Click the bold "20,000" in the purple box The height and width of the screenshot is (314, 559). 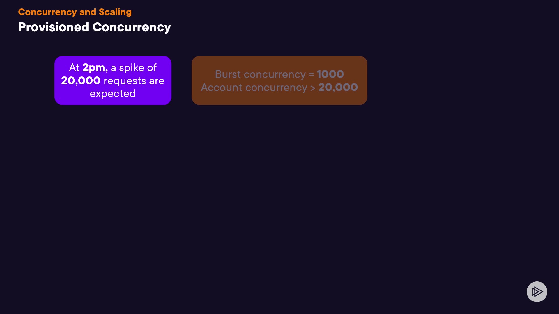click(81, 81)
